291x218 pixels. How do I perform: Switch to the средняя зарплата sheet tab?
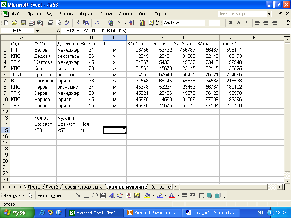coord(84,187)
